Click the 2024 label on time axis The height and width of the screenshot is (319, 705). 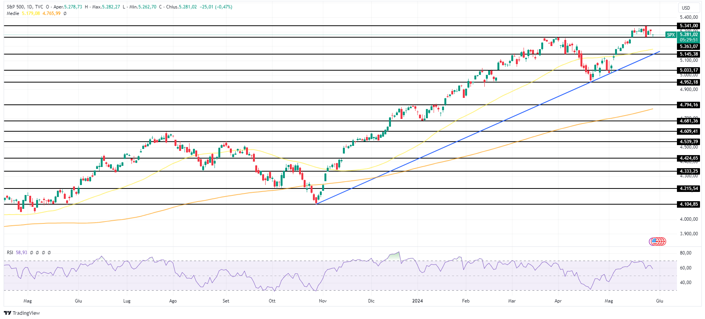click(417, 301)
